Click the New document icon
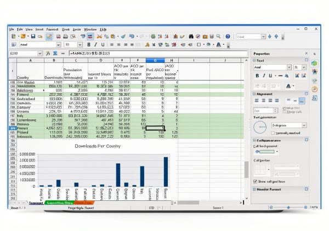This screenshot has height=231, width=329. click(14, 37)
